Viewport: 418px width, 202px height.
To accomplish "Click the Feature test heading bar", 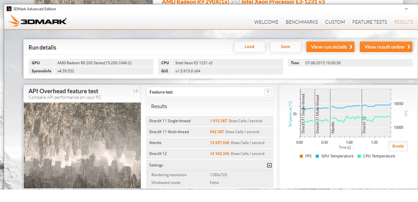I will (210, 92).
